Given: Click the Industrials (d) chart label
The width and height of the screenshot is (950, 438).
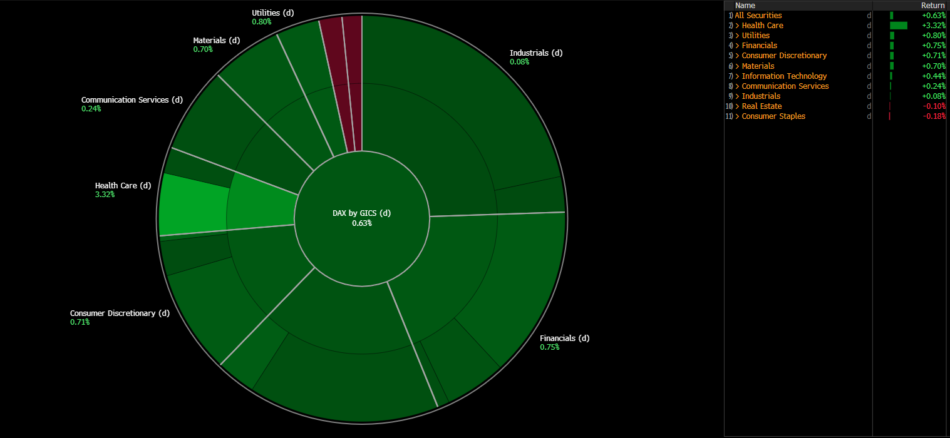Looking at the screenshot, I should [x=535, y=53].
